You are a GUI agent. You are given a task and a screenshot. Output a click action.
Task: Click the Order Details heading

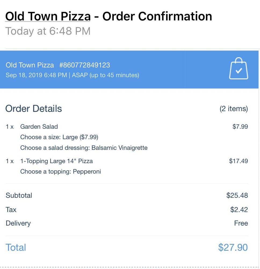(x=34, y=109)
